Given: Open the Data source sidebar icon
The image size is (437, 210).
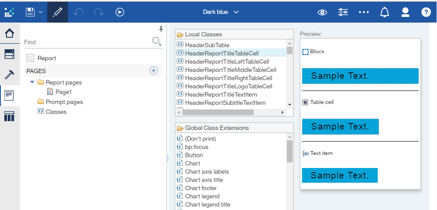Looking at the screenshot, I should tap(10, 54).
